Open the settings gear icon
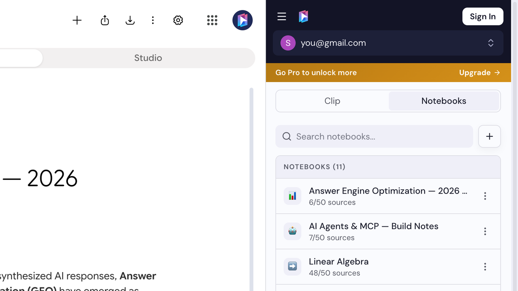Viewport: 518px width, 291px height. pyautogui.click(x=178, y=21)
